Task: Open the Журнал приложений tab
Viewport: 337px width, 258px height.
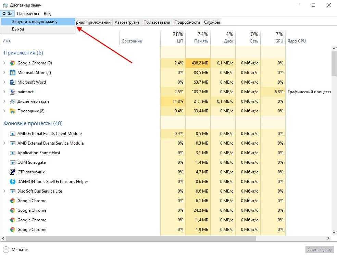Action: pos(94,22)
